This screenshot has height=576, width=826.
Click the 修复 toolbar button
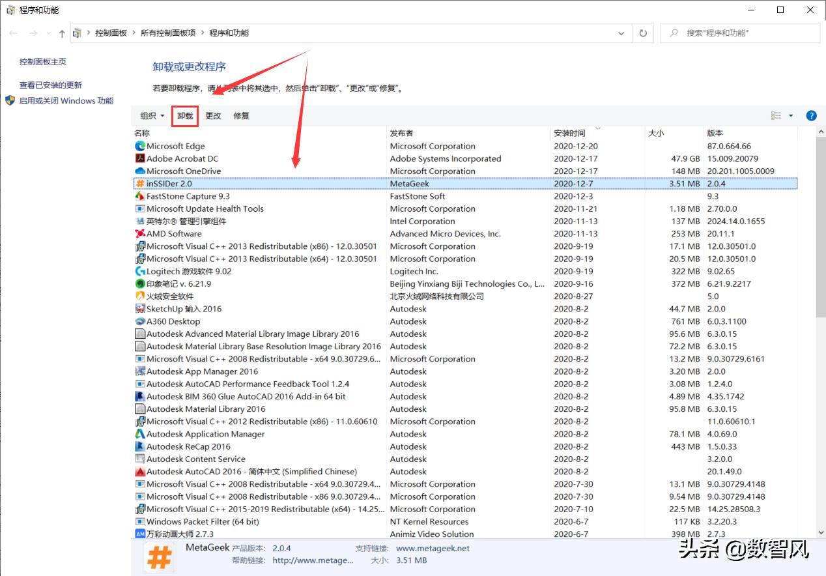click(241, 116)
